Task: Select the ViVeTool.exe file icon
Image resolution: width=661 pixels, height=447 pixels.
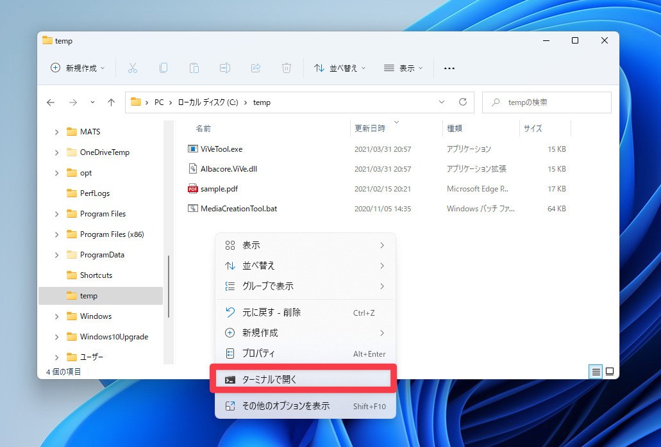Action: click(x=192, y=149)
